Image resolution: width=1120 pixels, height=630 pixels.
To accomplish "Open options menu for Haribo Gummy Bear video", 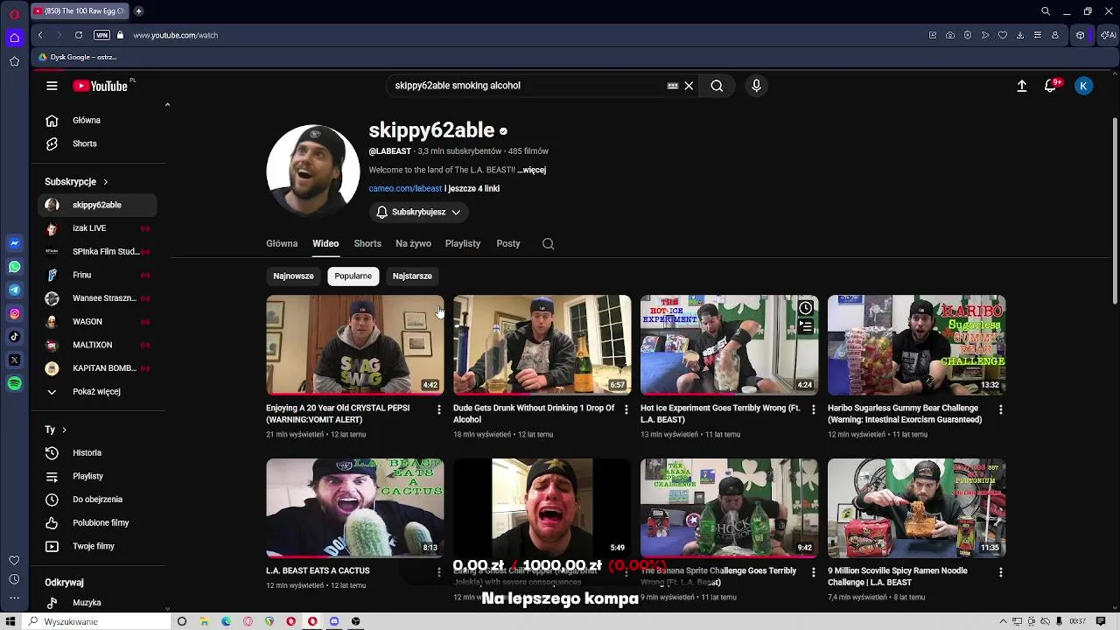I will (1001, 409).
